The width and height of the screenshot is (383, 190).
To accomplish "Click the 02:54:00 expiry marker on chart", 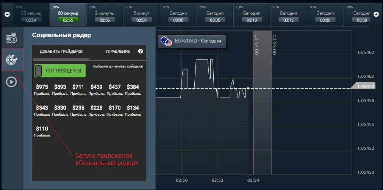I will [x=256, y=45].
